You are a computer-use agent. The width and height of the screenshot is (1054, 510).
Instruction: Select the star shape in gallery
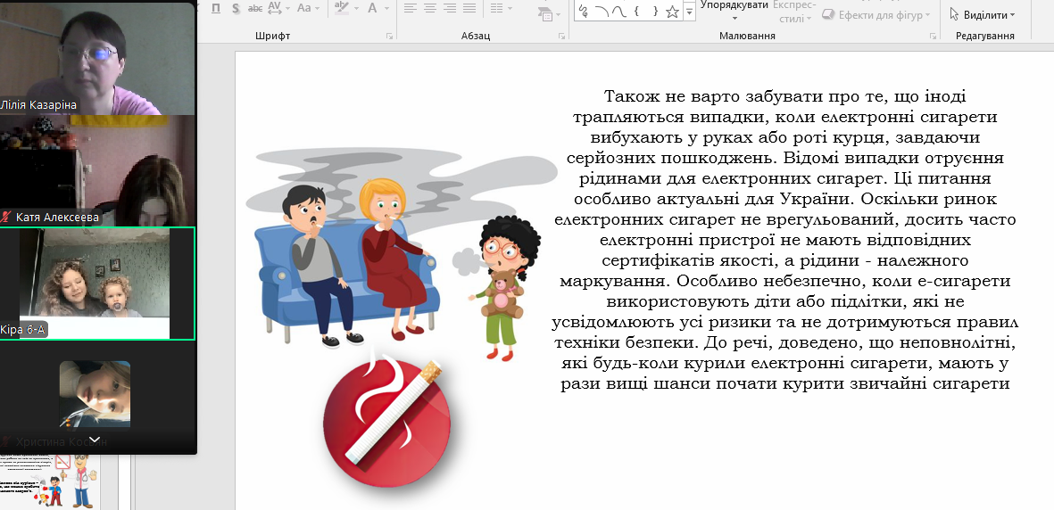[x=672, y=12]
